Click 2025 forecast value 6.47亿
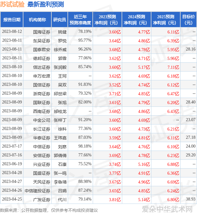This screenshot has width=197, height=213. 173,94
